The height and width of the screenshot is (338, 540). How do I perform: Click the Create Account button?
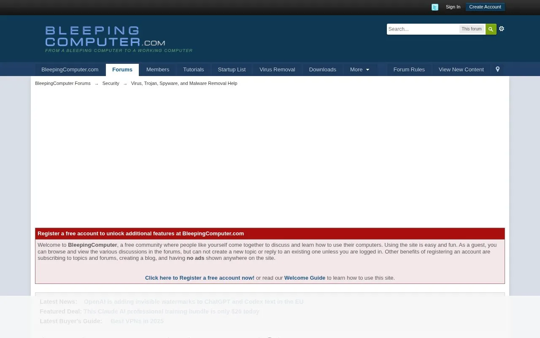pyautogui.click(x=485, y=7)
